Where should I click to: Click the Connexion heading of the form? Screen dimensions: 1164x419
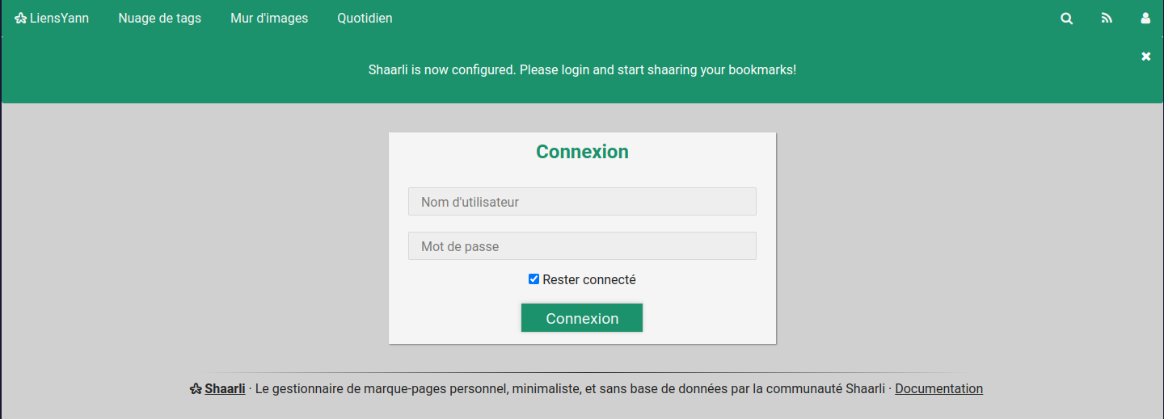click(x=582, y=152)
